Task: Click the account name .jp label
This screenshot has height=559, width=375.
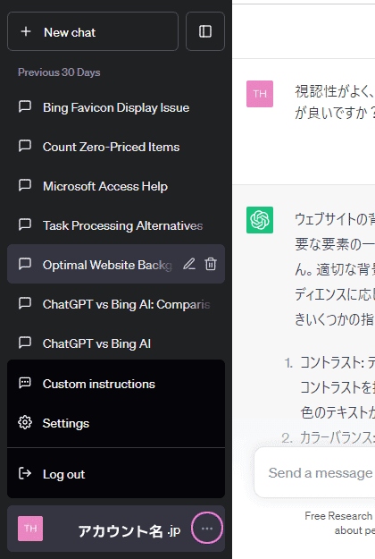Action: [129, 531]
